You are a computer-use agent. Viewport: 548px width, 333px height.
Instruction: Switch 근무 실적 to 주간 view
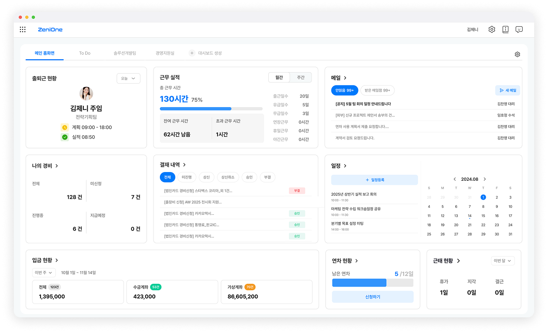(301, 78)
